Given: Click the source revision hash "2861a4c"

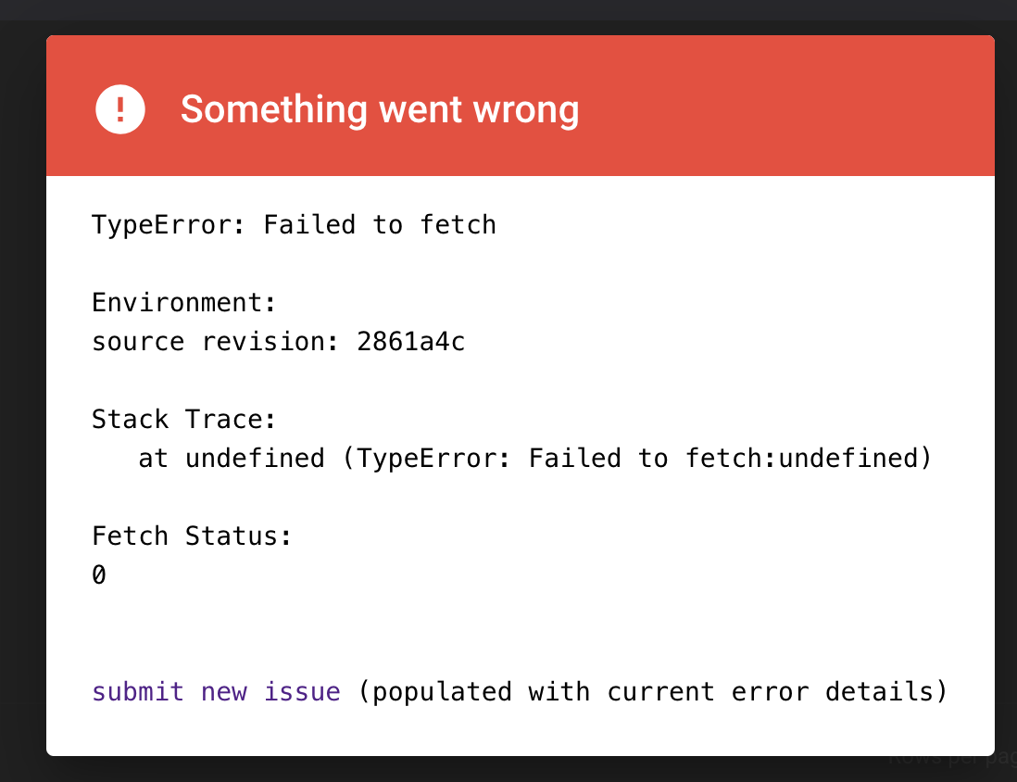Looking at the screenshot, I should pyautogui.click(x=410, y=341).
